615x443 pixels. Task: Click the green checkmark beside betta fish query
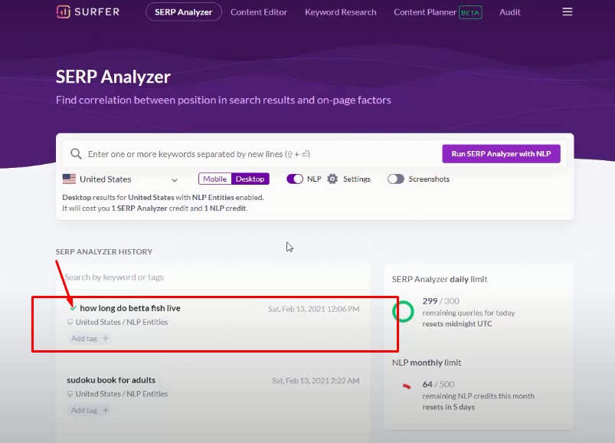pyautogui.click(x=73, y=308)
